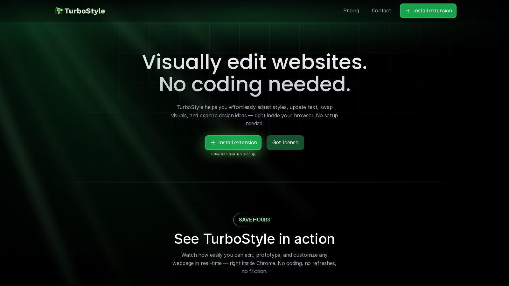Click the green Install extension button below the headline
The image size is (509, 286).
click(x=233, y=143)
